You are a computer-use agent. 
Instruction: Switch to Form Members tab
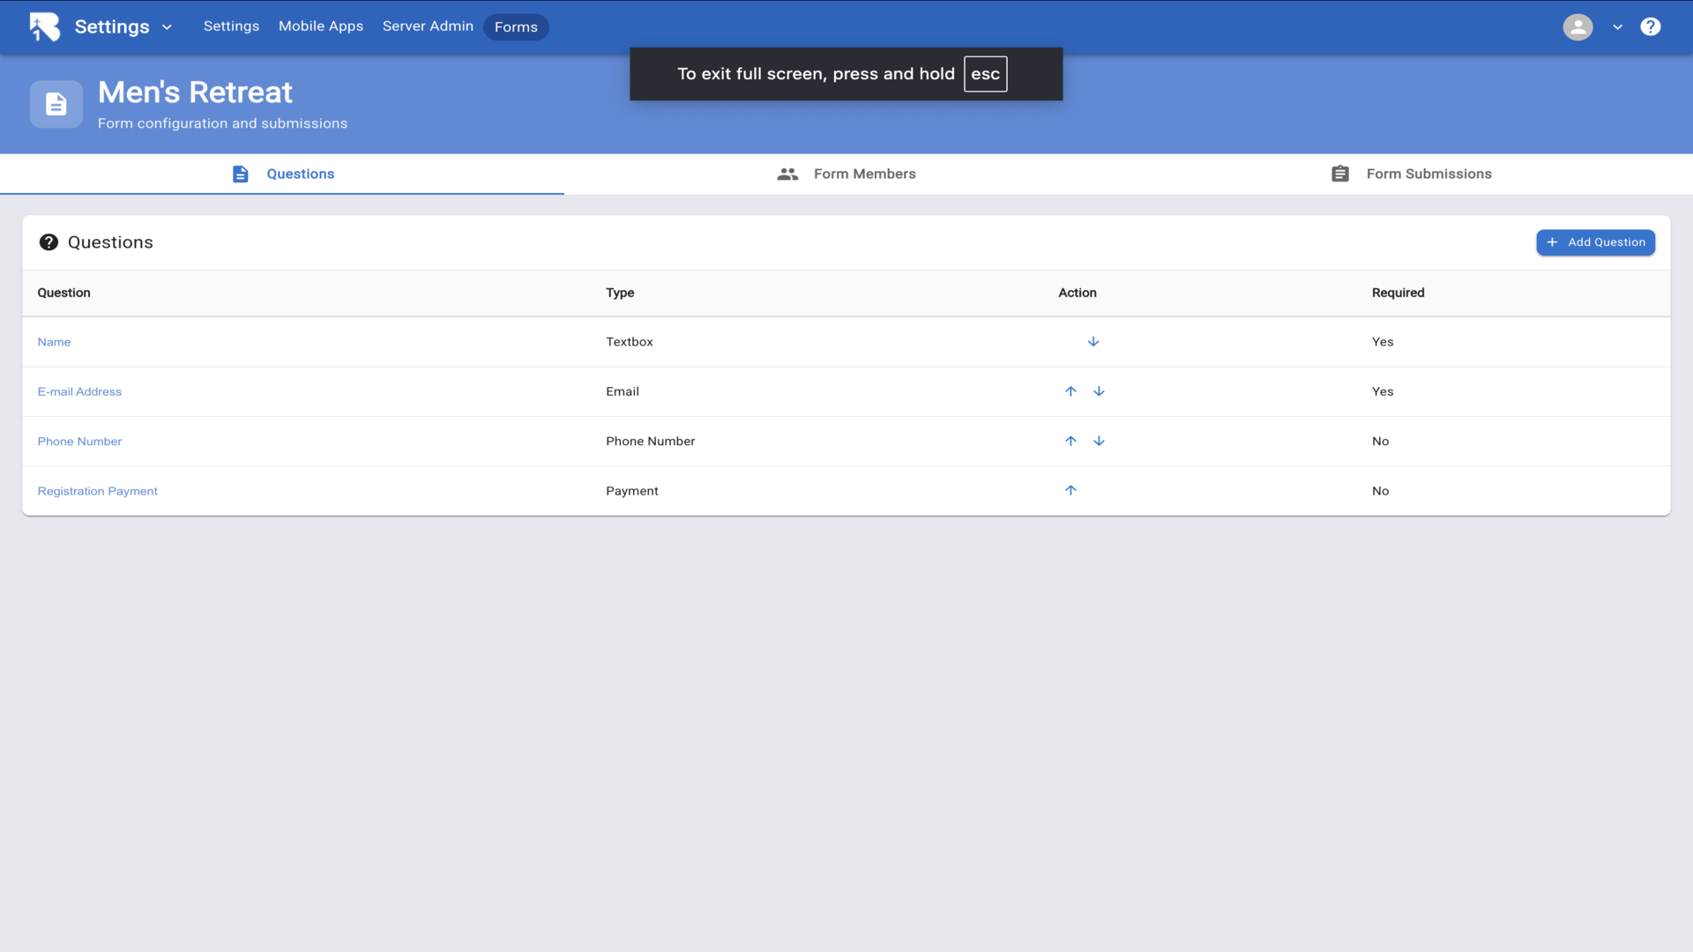point(846,174)
